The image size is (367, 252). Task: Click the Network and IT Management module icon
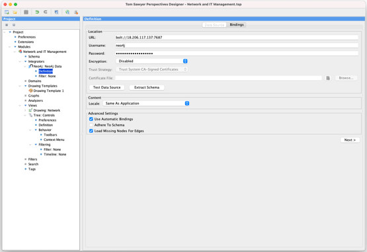point(20,52)
